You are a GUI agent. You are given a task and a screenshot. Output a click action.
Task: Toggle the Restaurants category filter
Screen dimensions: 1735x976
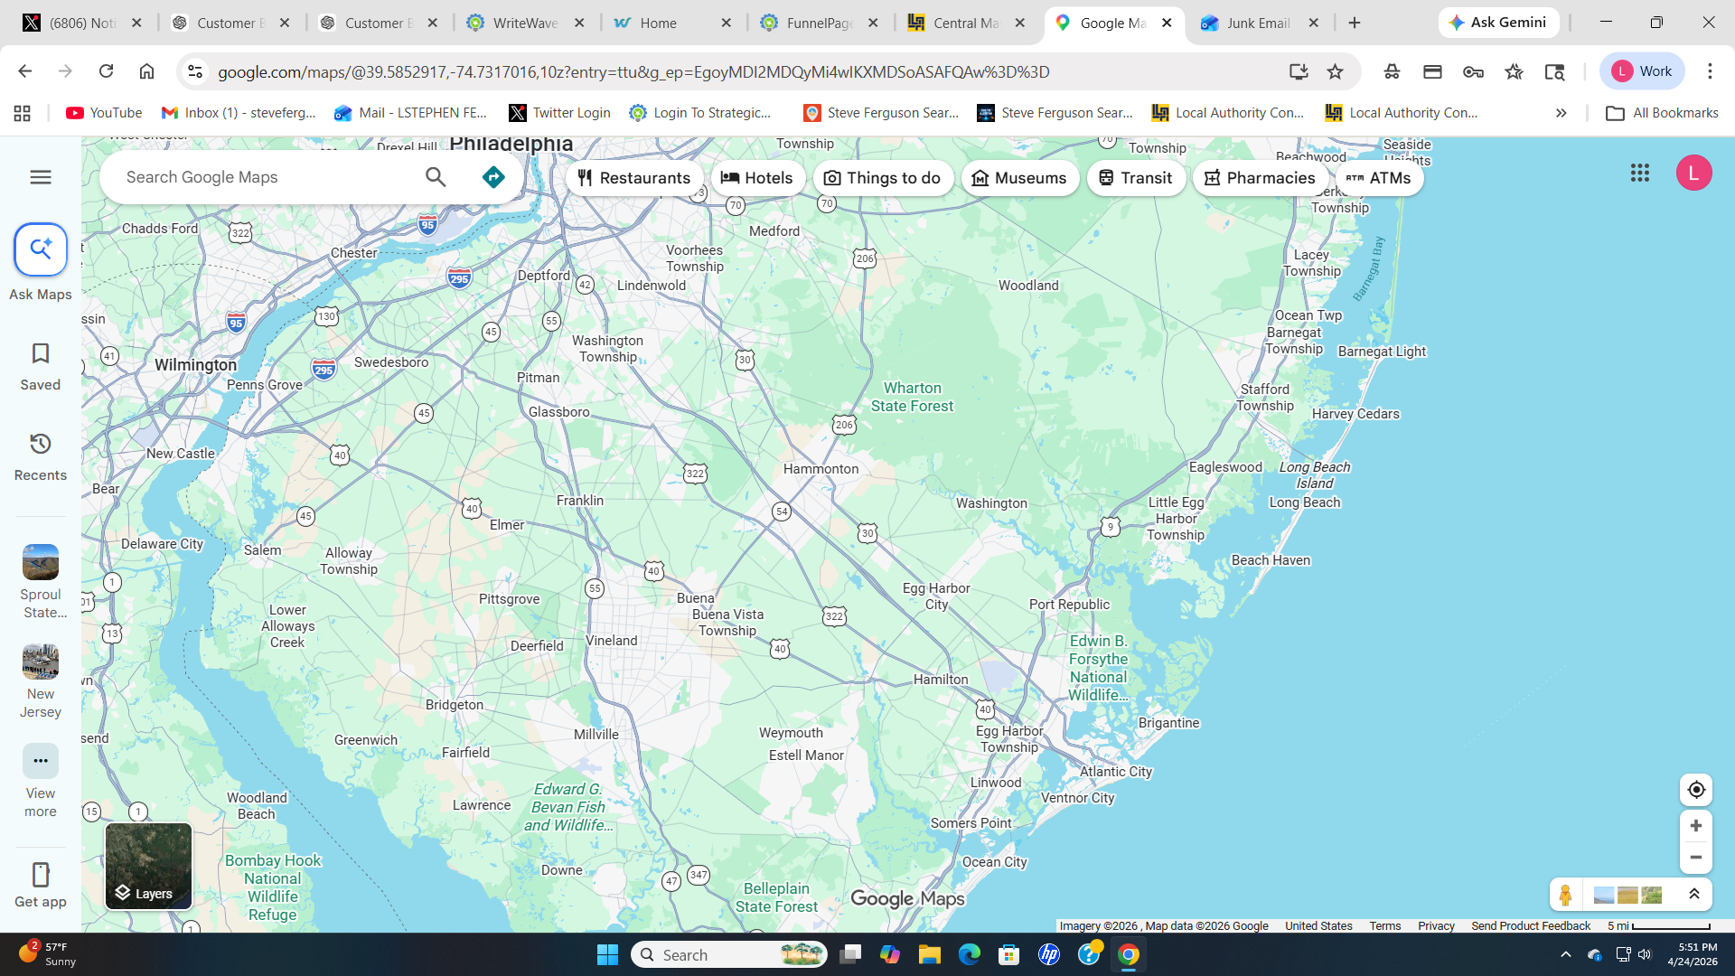coord(633,178)
